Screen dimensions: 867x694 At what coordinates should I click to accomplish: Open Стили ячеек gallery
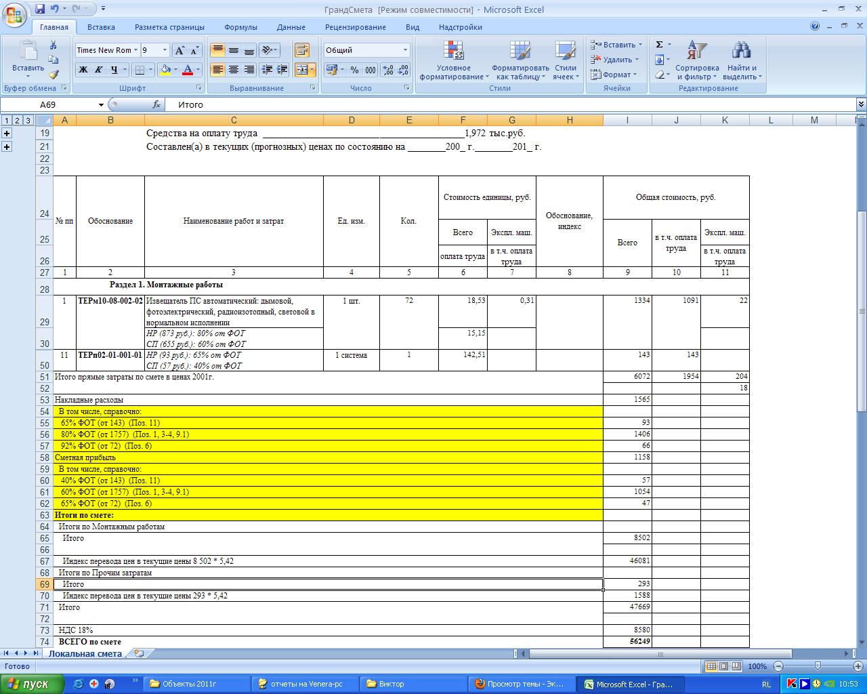(566, 60)
